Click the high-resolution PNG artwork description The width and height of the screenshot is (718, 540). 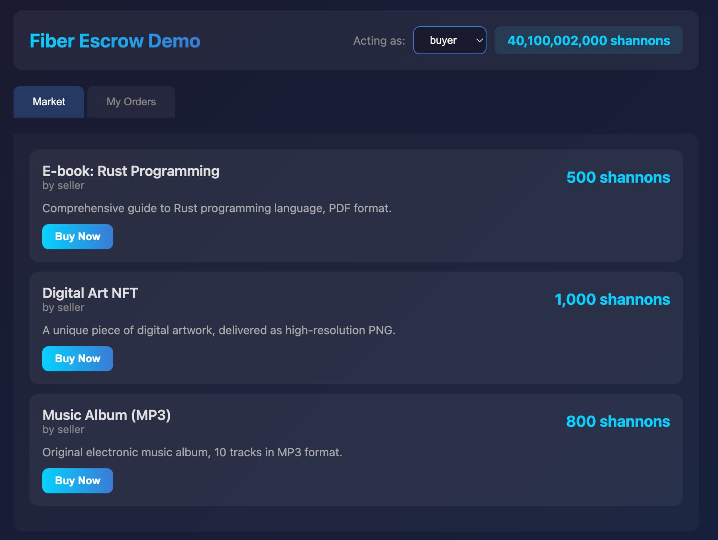click(219, 330)
